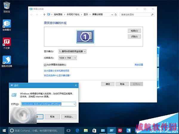
Task: Click the Cortana search box
Action: 36,131
